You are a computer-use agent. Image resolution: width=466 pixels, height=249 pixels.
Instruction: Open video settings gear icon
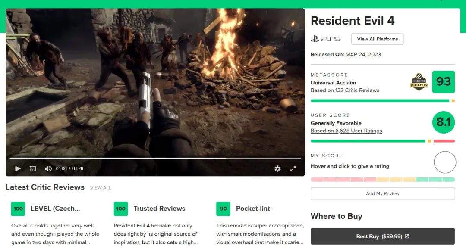coord(277,168)
